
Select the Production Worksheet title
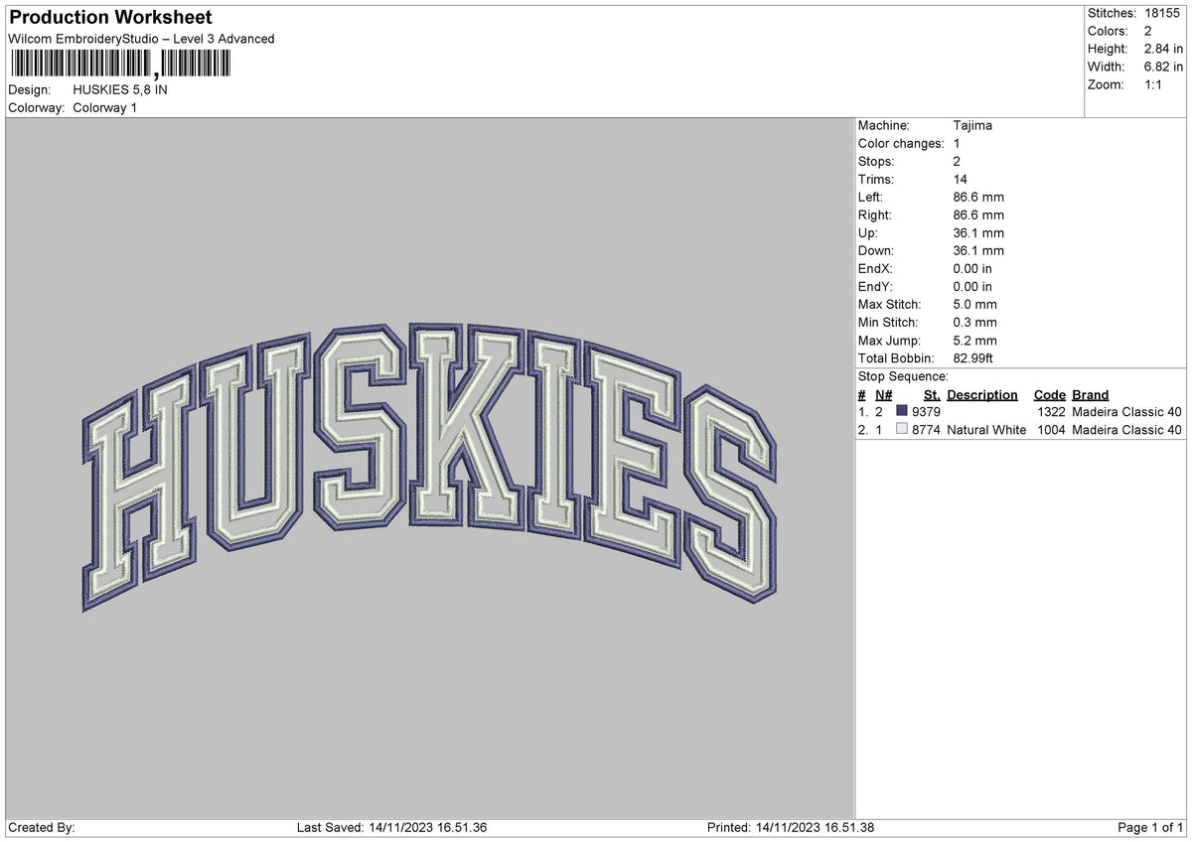[x=109, y=18]
